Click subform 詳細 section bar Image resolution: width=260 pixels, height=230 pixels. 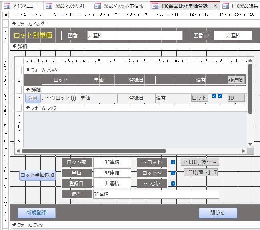pos(135,90)
